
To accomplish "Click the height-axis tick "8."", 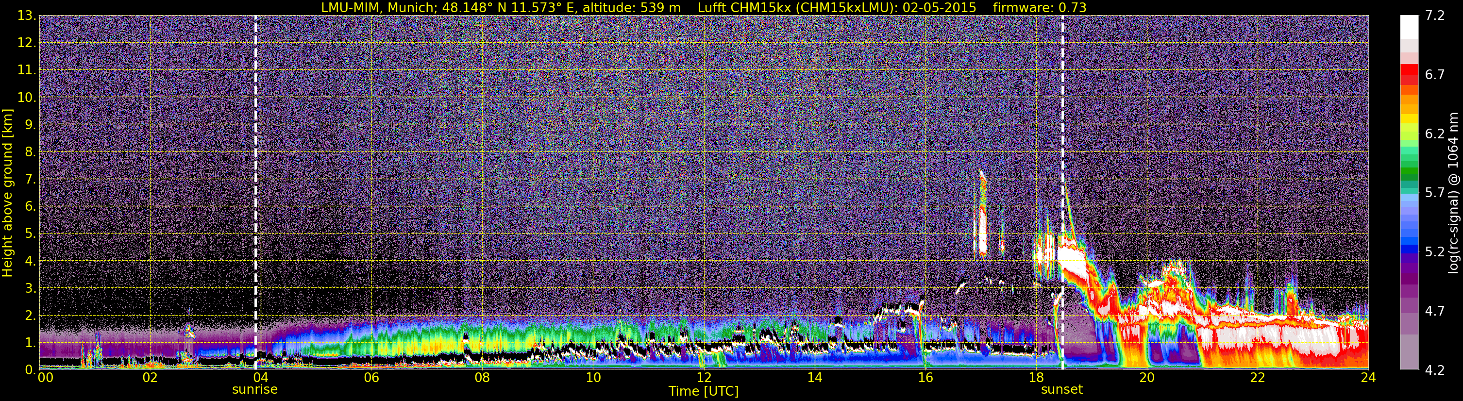I will tap(31, 152).
